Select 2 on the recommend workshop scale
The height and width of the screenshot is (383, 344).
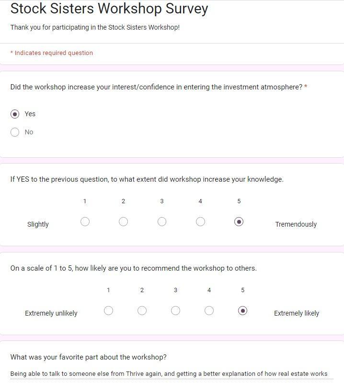(142, 311)
